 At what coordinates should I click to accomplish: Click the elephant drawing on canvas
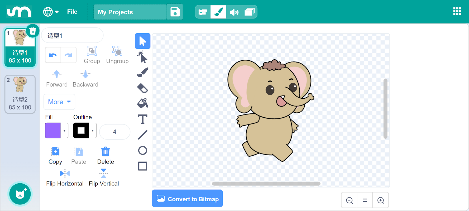click(271, 110)
